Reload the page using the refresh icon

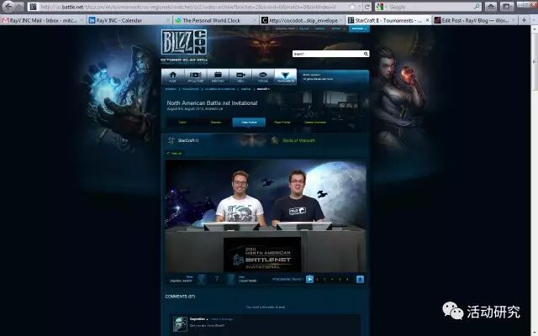coord(367,7)
